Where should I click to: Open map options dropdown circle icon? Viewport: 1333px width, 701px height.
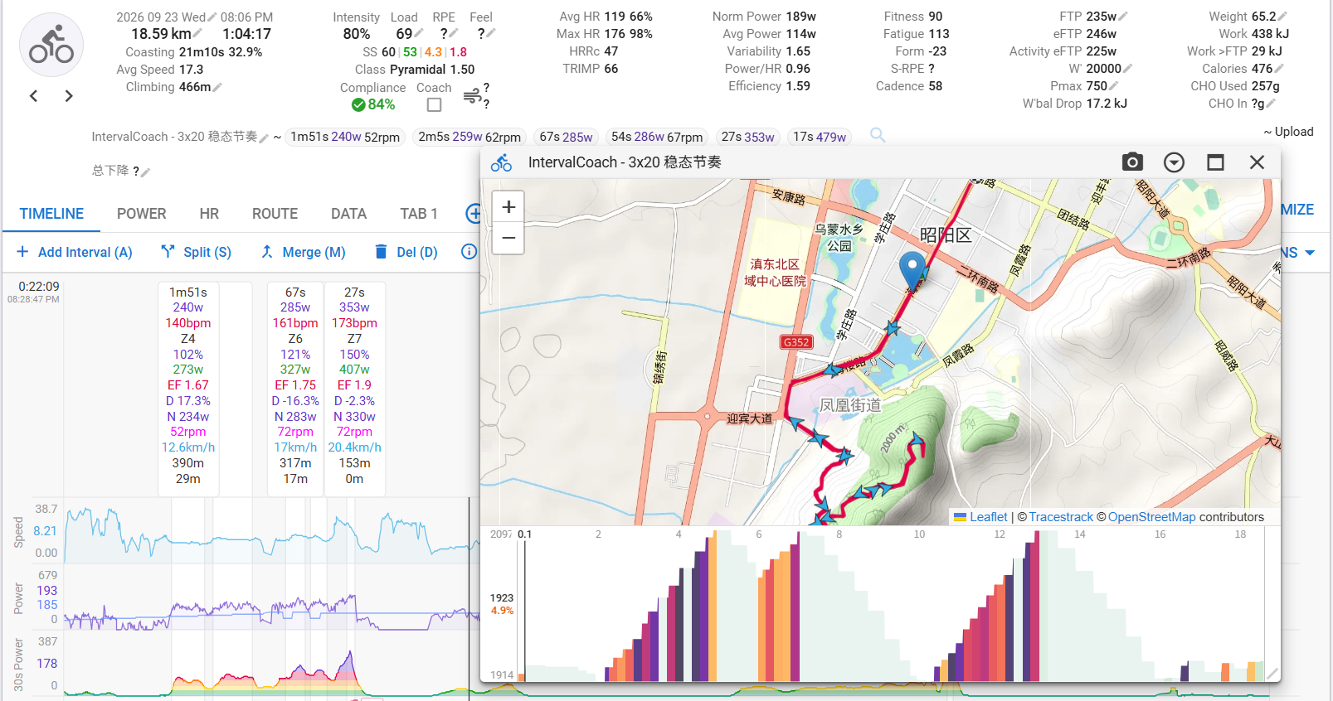1174,162
